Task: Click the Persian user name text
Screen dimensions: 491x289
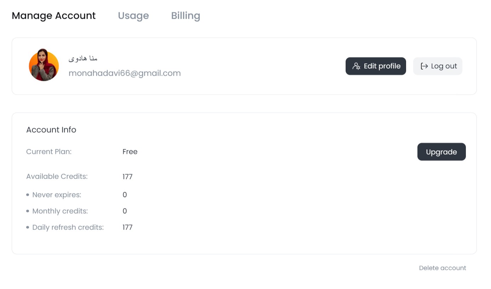Action: (83, 58)
